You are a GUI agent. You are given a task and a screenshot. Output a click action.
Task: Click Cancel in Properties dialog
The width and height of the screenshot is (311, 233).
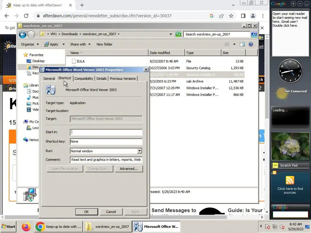pyautogui.click(x=111, y=212)
